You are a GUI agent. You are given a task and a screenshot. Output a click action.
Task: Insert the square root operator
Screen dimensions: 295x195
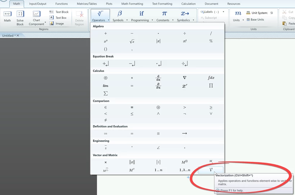132,41
